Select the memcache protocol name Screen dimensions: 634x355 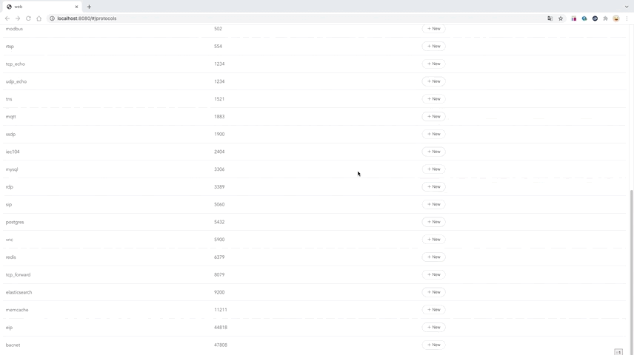tap(17, 310)
